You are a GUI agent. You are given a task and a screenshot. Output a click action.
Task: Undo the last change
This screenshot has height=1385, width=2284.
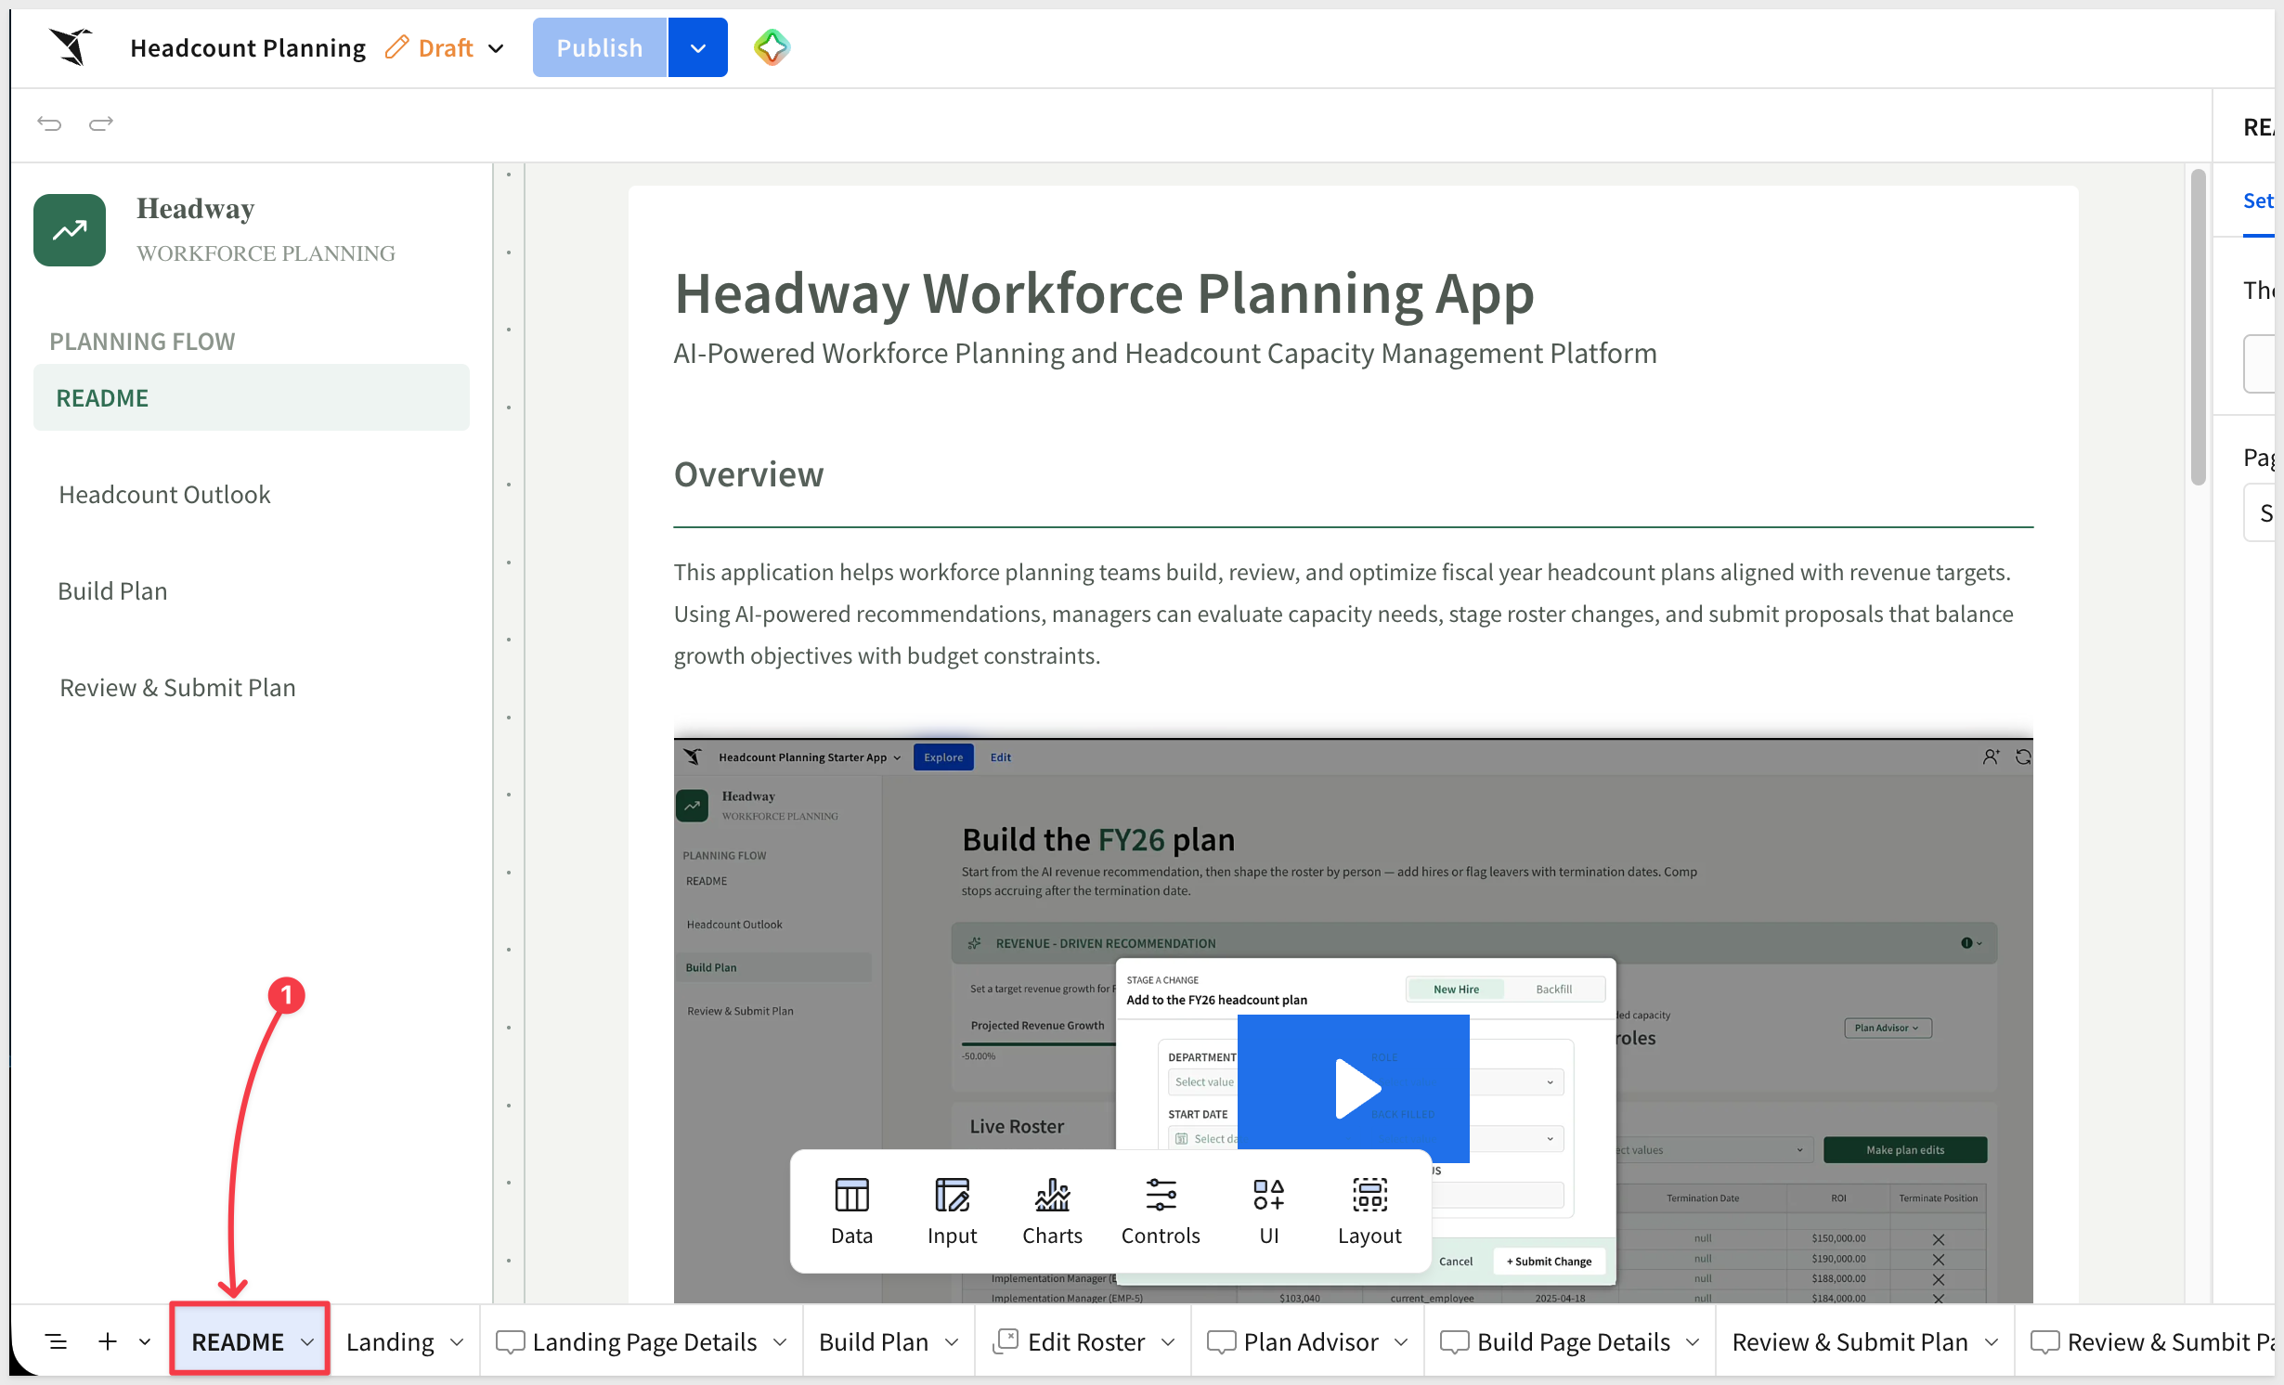coord(49,123)
